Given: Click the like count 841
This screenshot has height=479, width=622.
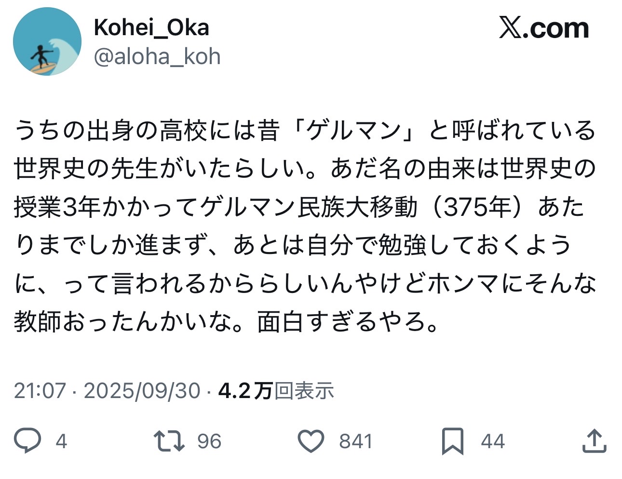Looking at the screenshot, I should (x=356, y=441).
